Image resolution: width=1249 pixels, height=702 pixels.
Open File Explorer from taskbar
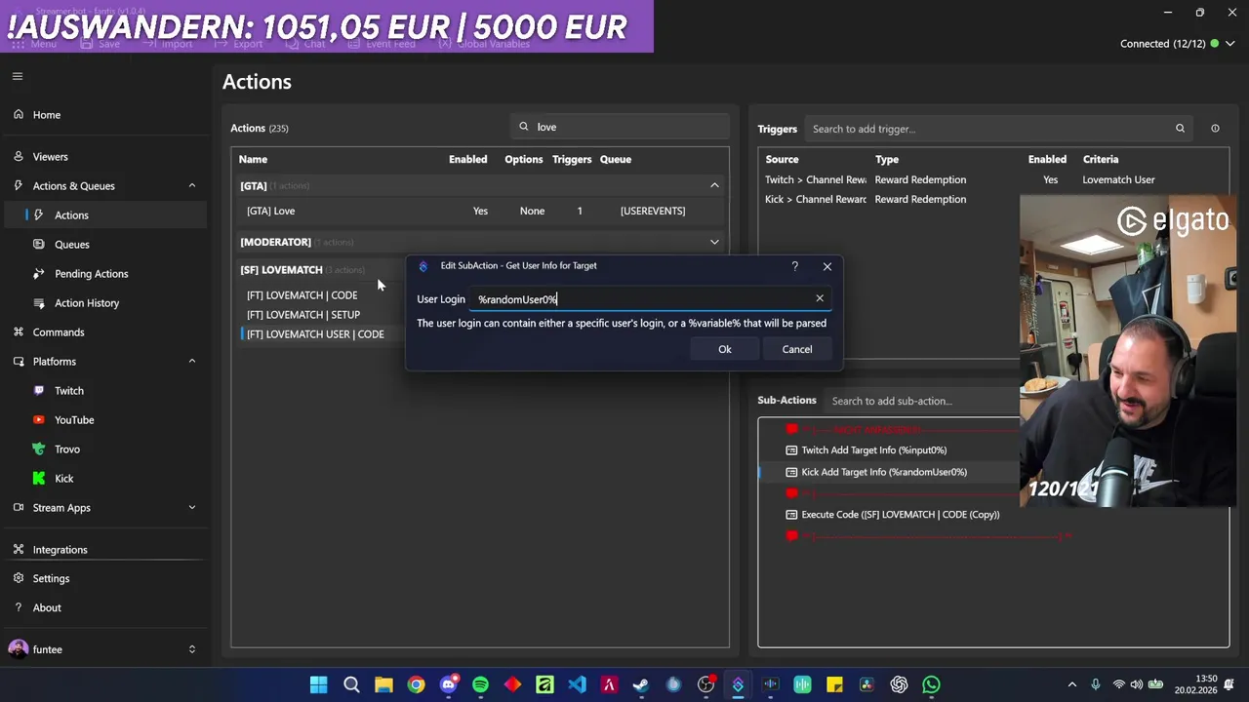tap(383, 685)
